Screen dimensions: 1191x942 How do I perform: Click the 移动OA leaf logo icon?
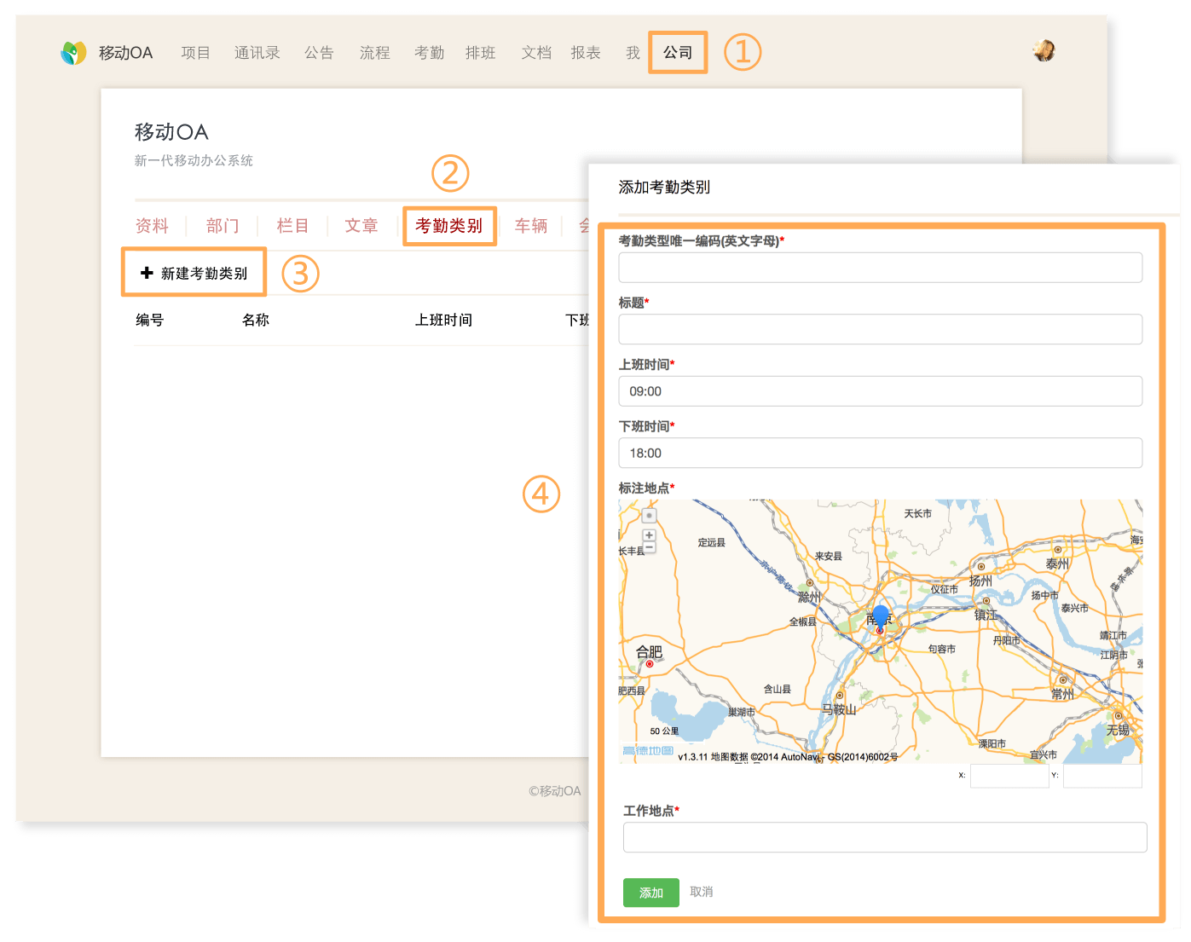click(74, 53)
